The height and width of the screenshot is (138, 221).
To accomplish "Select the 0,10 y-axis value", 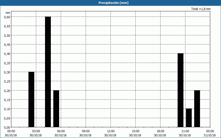I will click(x=7, y=109).
